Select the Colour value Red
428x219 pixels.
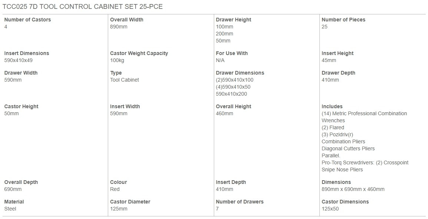115,189
